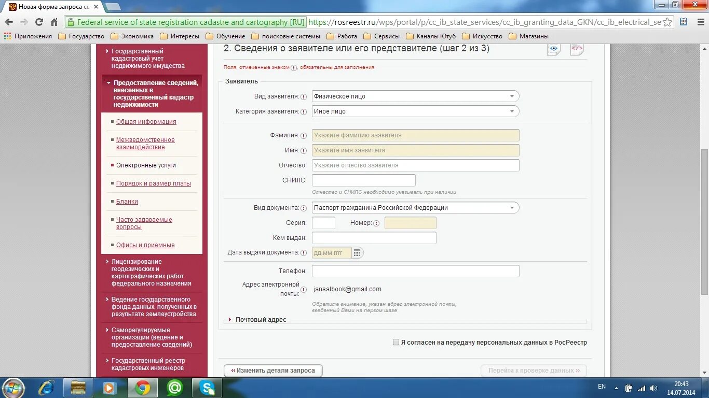This screenshot has width=709, height=398.
Task: Go to the browser home page icon
Action: click(54, 22)
